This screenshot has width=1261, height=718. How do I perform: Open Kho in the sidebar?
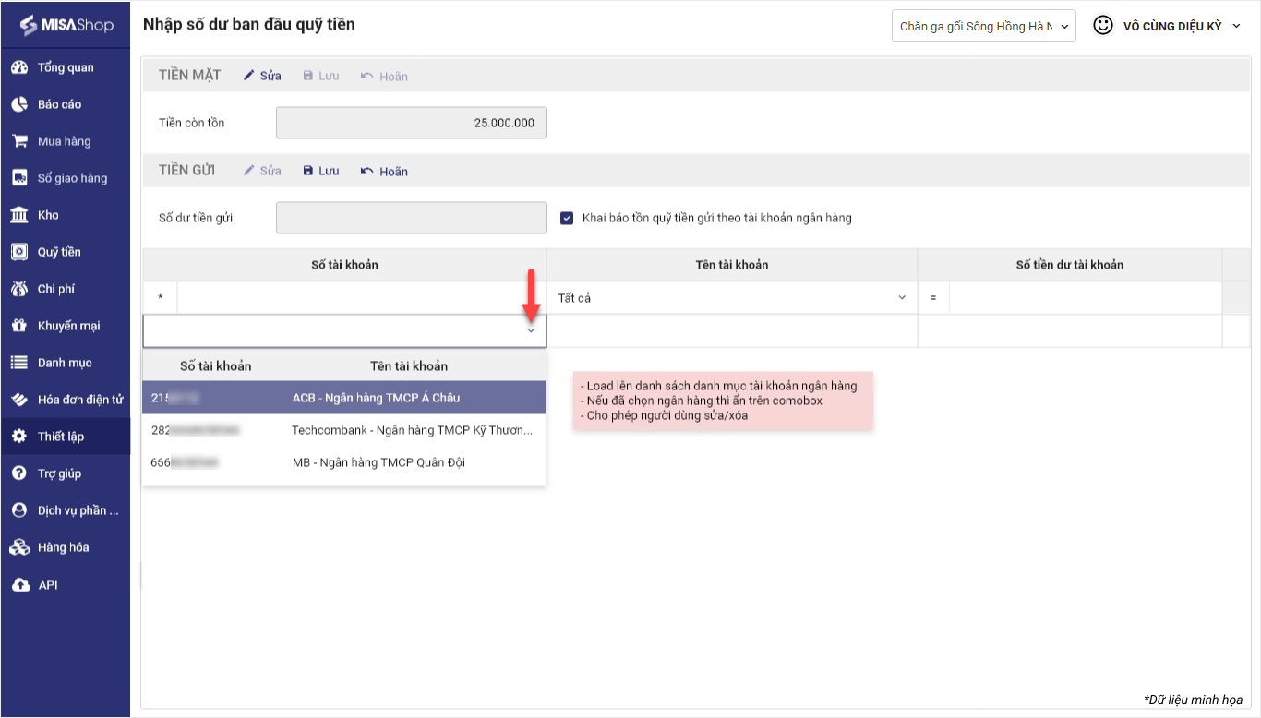[66, 215]
